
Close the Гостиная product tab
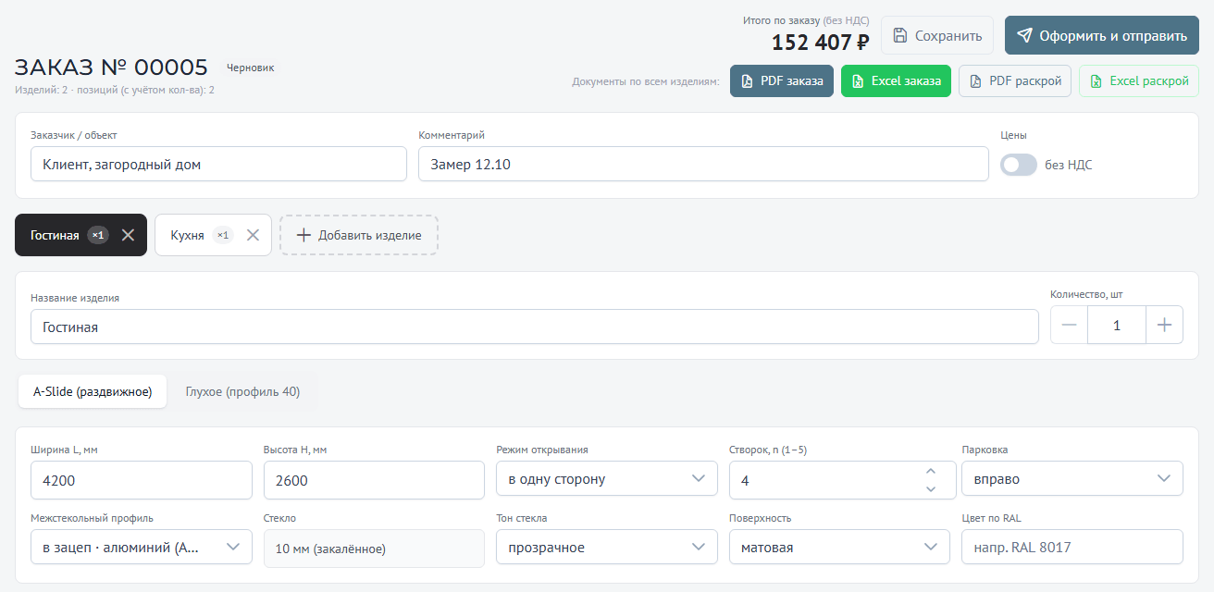pos(129,235)
